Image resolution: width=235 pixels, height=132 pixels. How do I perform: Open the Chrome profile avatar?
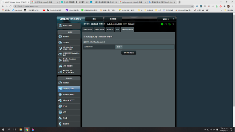coord(228,6)
